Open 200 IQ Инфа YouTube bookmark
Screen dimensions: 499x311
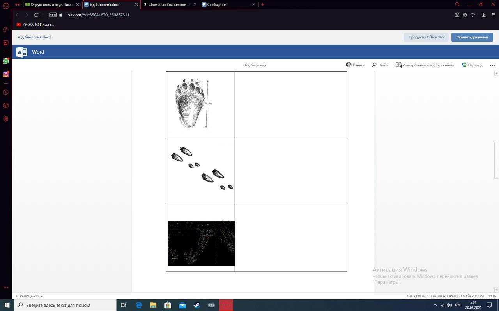point(35,24)
